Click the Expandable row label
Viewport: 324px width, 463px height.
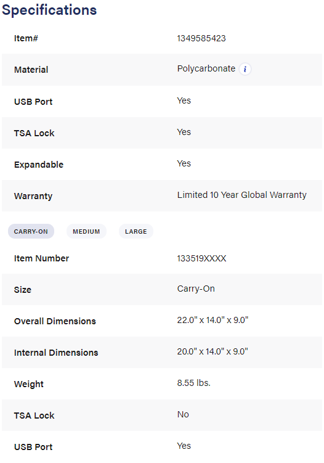39,165
